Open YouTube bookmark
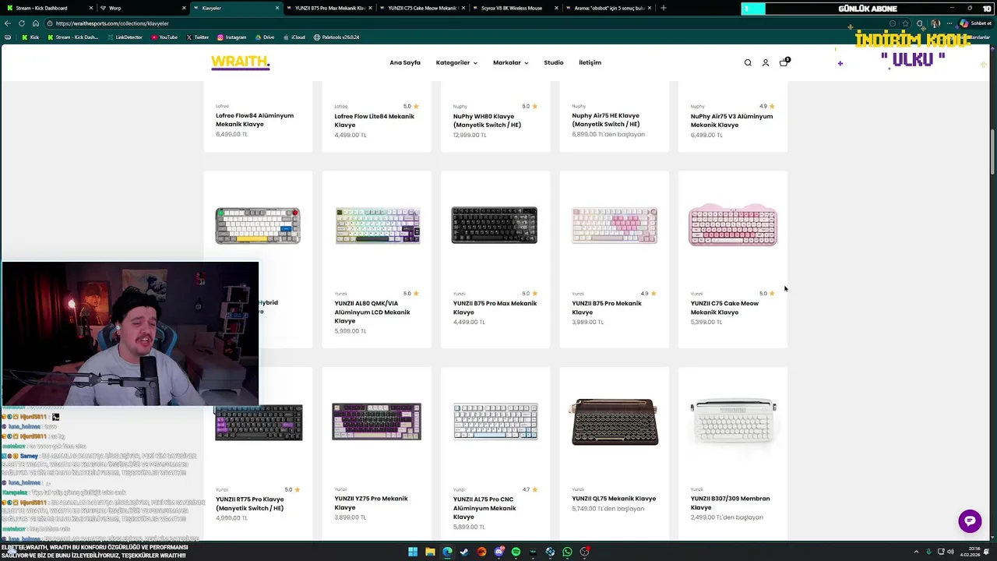The height and width of the screenshot is (561, 997). 163,37
